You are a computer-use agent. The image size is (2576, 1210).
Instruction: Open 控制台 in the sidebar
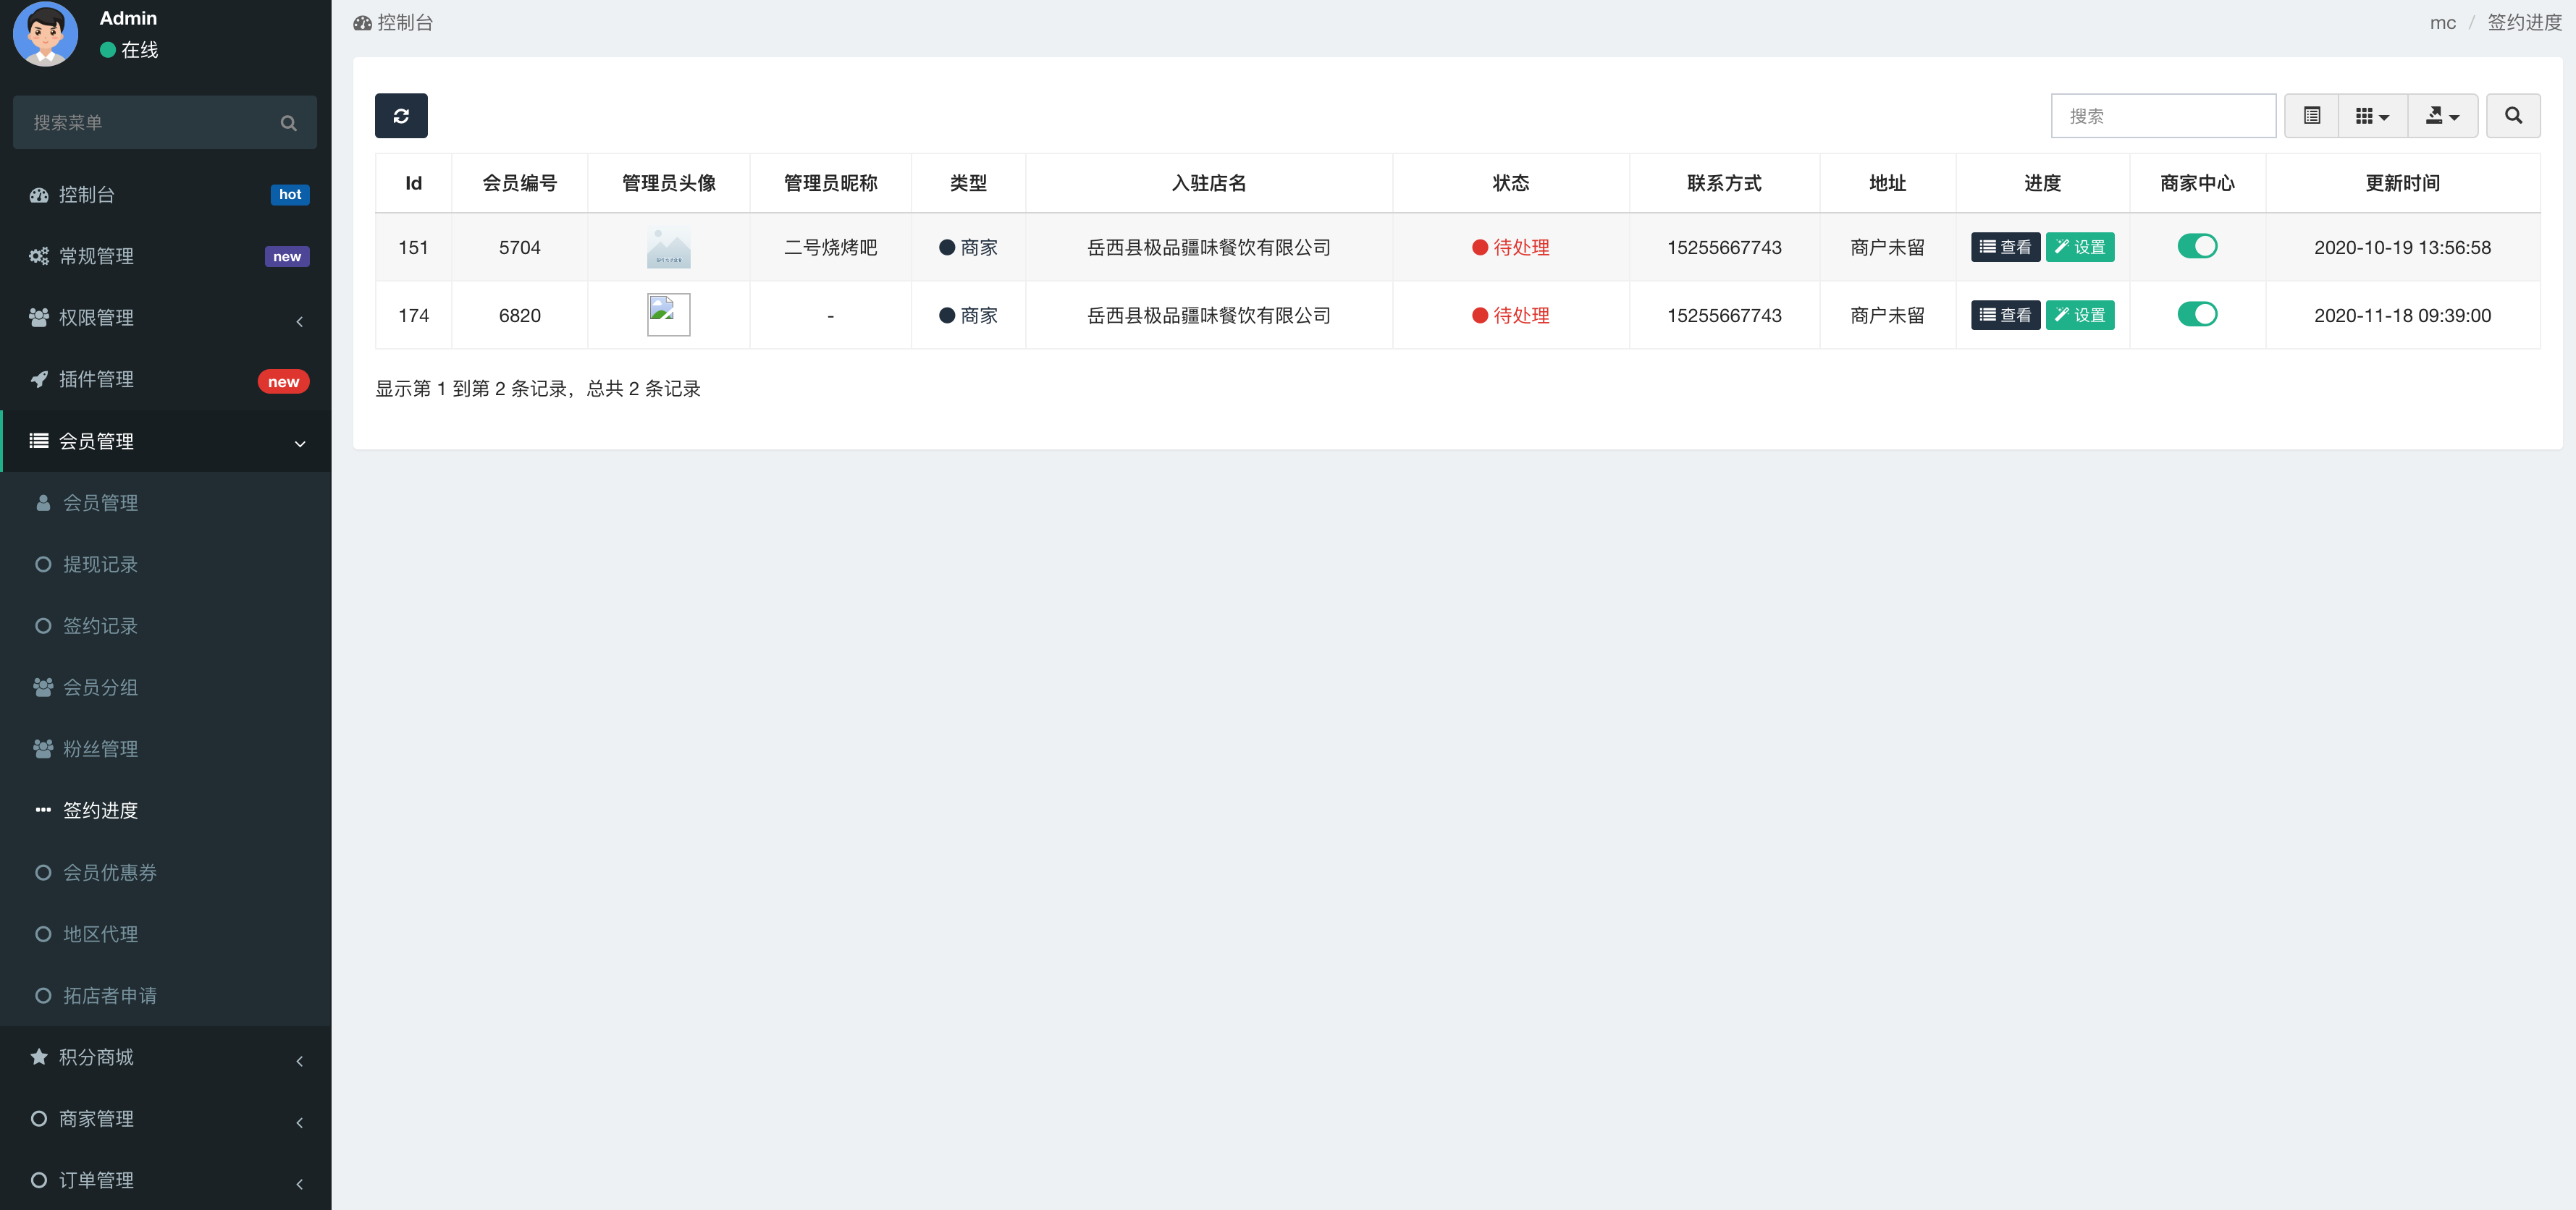165,195
